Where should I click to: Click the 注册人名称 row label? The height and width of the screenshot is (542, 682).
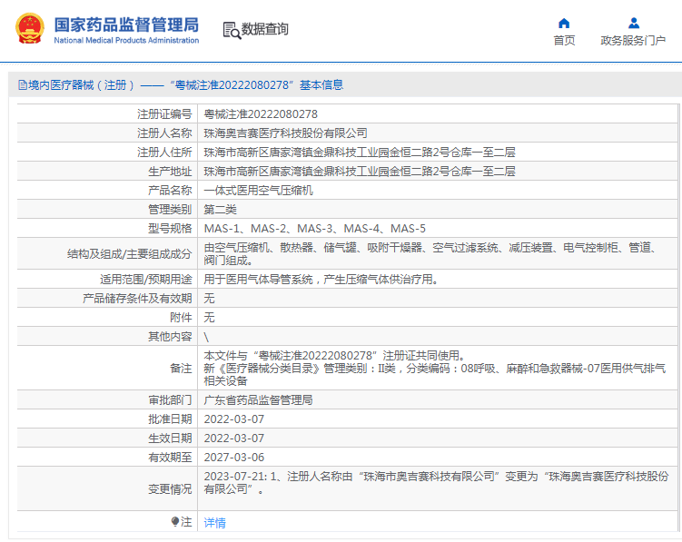(x=164, y=133)
